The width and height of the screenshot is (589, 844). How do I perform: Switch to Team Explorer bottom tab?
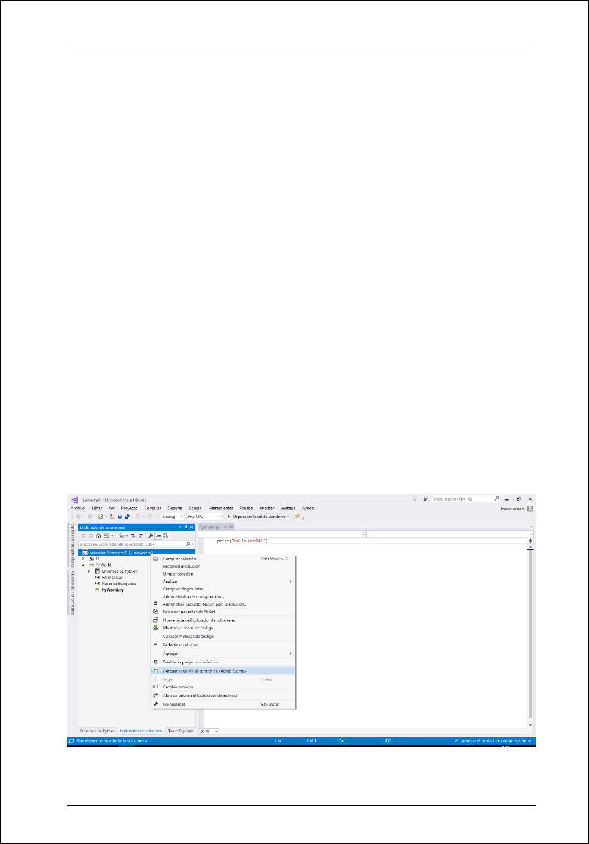(x=181, y=731)
